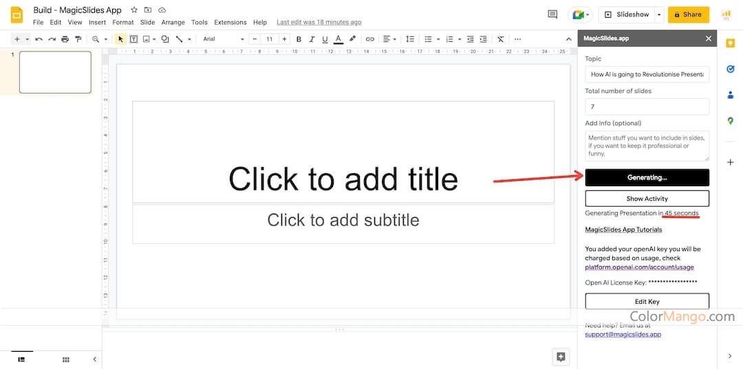The height and width of the screenshot is (369, 743).
Task: Open the Extensions menu
Action: 230,23
